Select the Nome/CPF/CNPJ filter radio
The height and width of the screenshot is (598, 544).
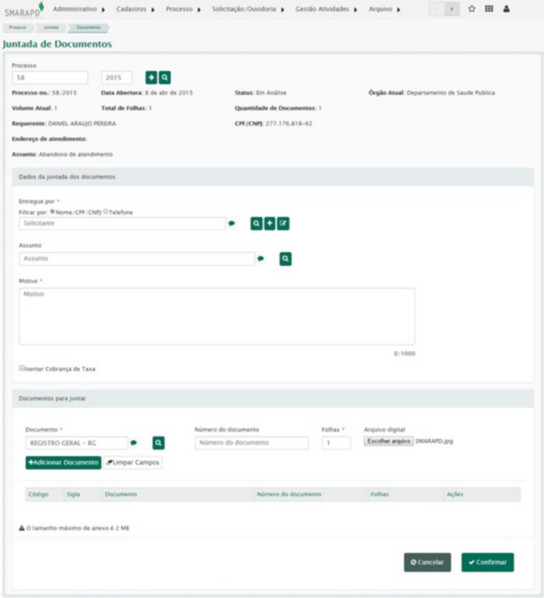point(53,212)
